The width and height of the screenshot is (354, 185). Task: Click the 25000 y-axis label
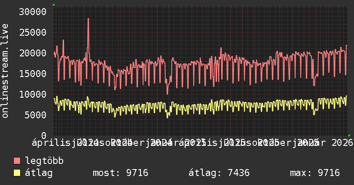coord(33,33)
